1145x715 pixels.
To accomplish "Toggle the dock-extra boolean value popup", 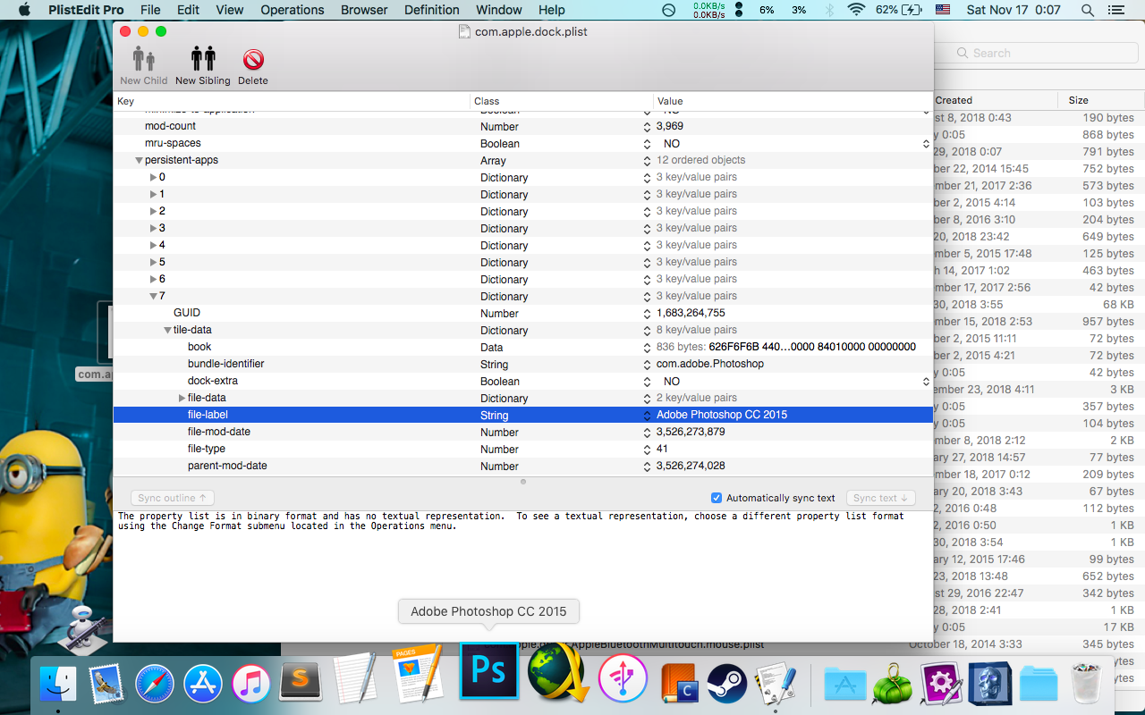I will [x=926, y=382].
